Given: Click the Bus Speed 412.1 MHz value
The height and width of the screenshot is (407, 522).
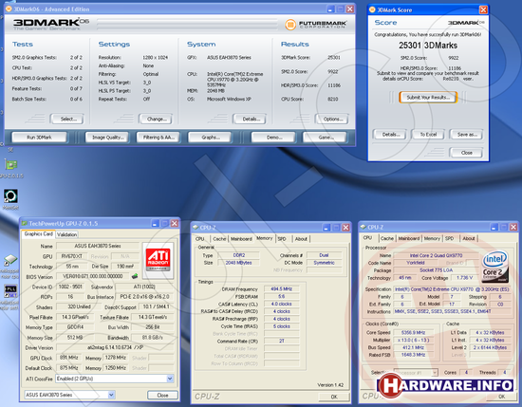Looking at the screenshot, I should point(414,347).
